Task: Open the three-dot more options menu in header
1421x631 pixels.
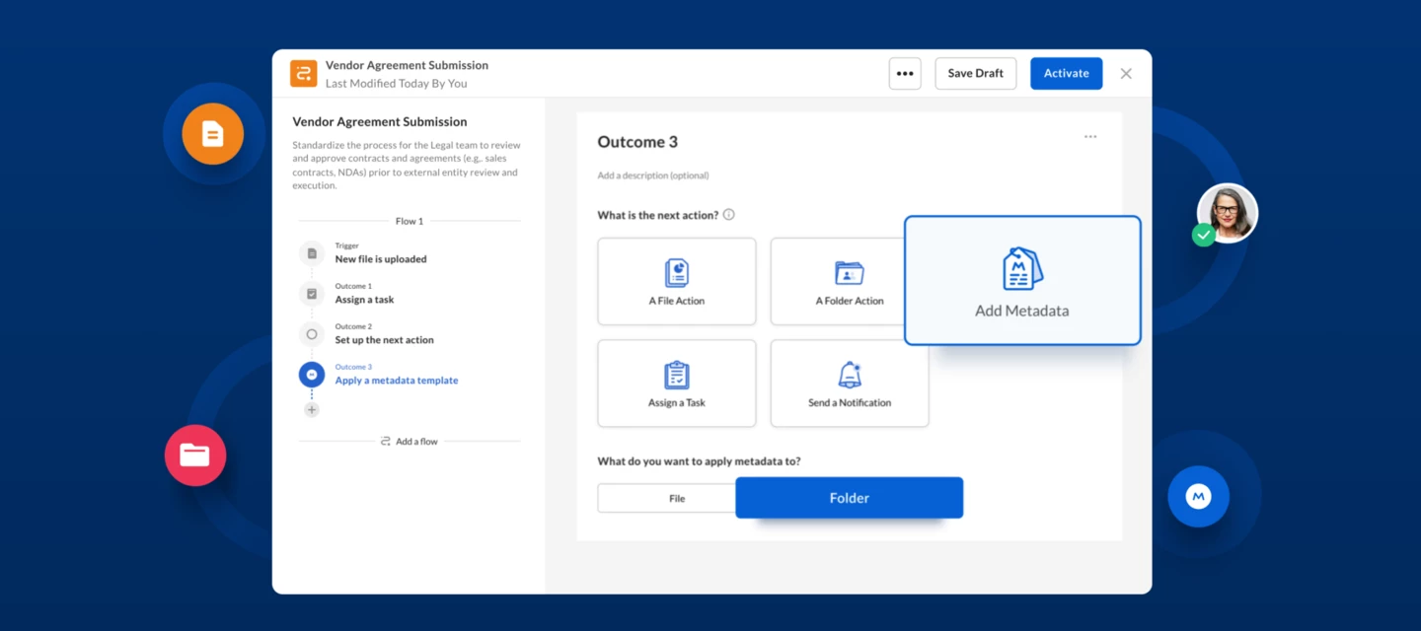Action: (905, 74)
